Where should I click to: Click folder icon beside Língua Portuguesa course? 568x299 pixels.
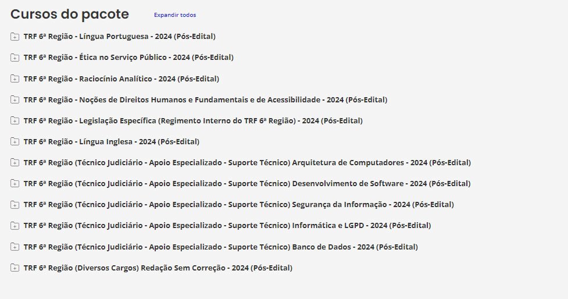point(15,37)
